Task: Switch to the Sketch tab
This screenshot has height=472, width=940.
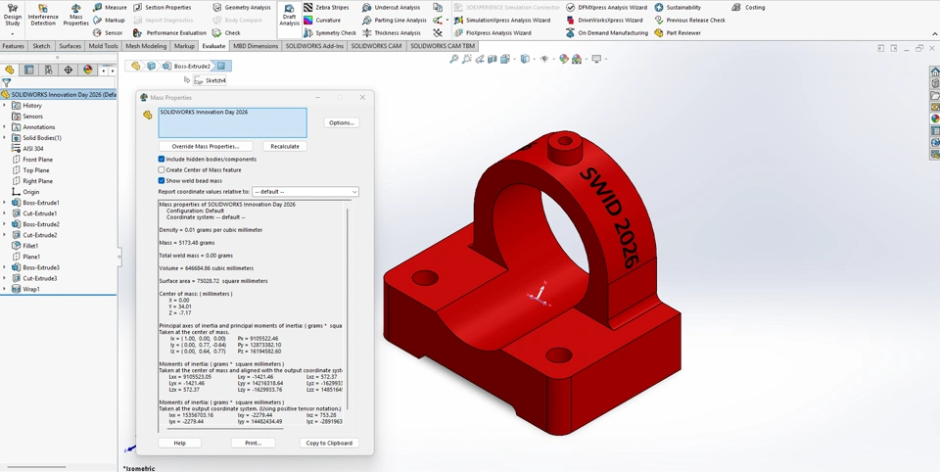Action: click(41, 46)
